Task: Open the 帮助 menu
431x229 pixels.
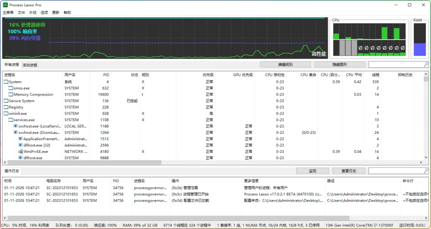Action: [x=67, y=13]
